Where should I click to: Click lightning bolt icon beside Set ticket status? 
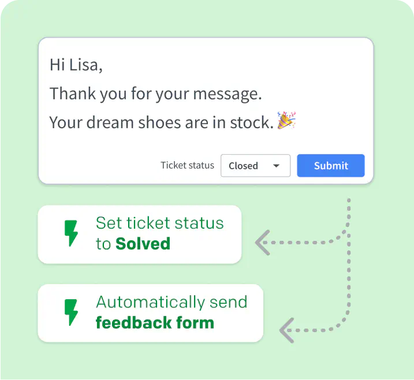pyautogui.click(x=71, y=233)
